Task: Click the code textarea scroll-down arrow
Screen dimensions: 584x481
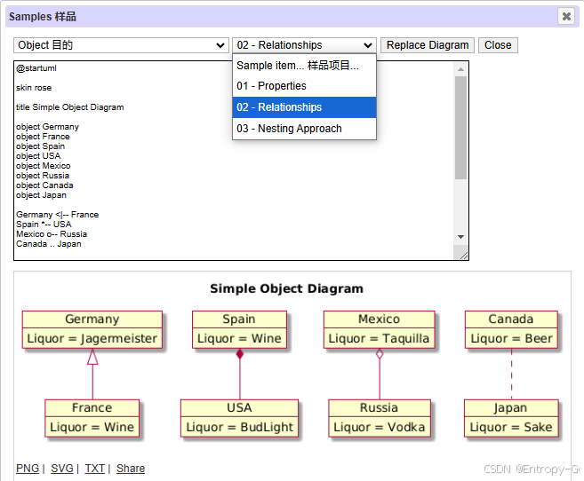Action: (460, 237)
